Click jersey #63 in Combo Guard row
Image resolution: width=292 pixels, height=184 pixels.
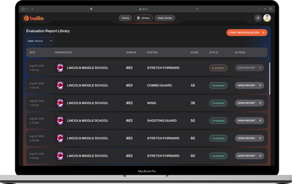click(x=129, y=85)
